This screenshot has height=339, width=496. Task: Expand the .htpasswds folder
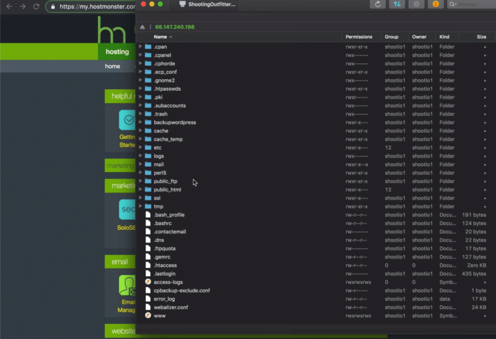(x=141, y=89)
